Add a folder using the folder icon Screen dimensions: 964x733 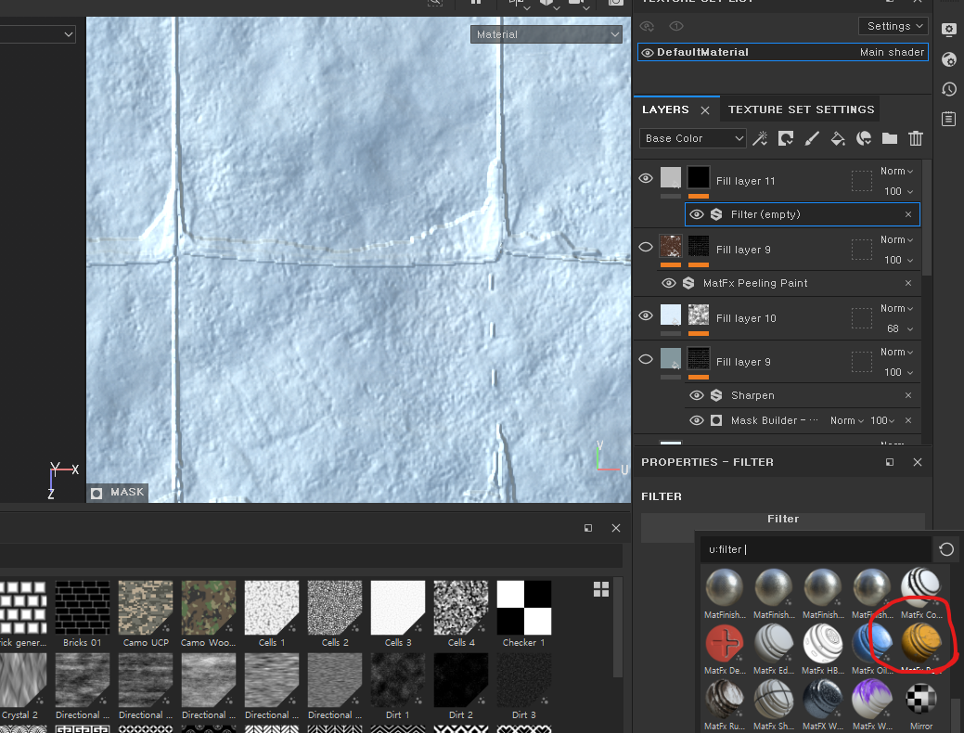point(890,138)
